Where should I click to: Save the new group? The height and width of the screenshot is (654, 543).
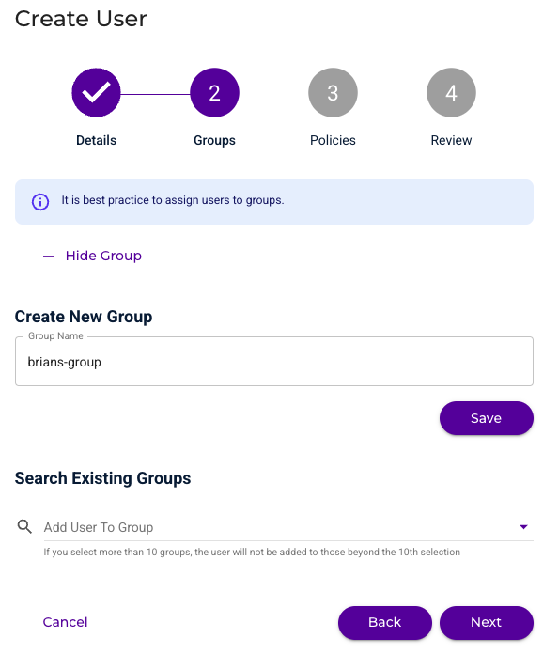click(487, 418)
